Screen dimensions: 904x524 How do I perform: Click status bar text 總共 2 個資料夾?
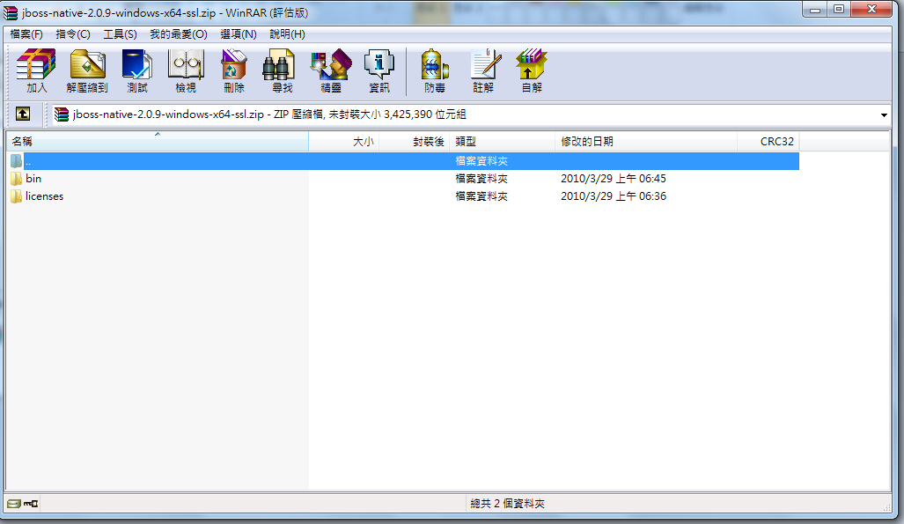click(x=507, y=504)
